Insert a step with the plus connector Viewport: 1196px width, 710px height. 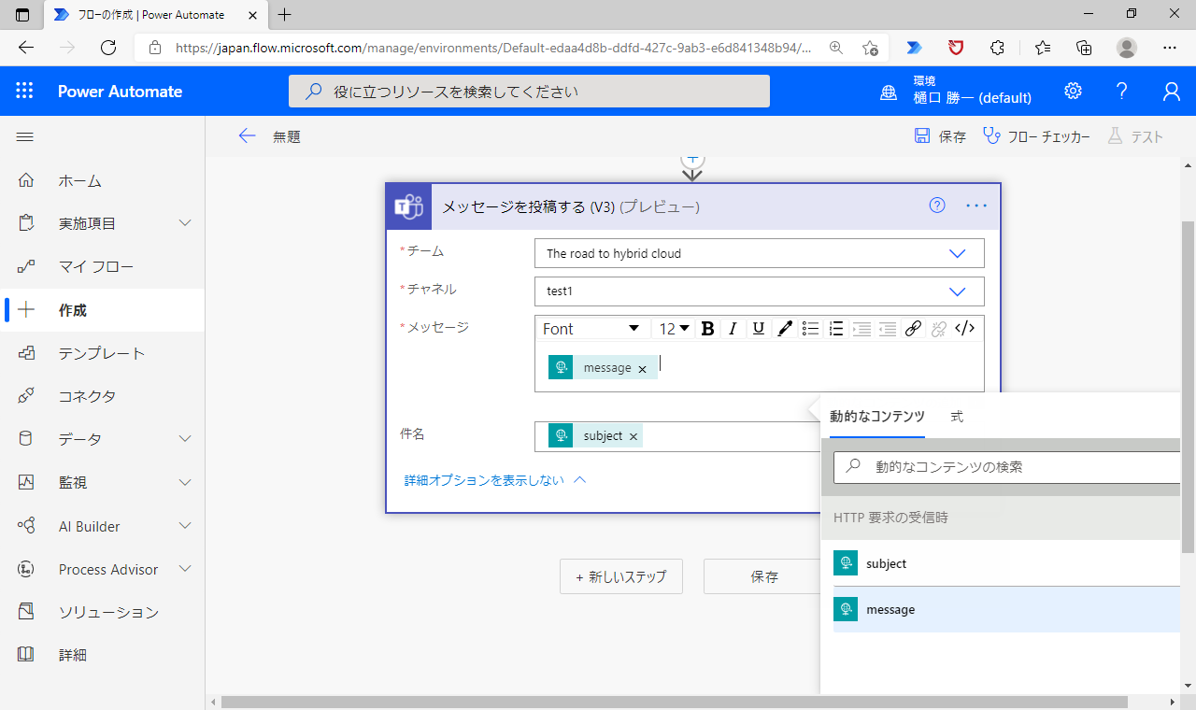point(692,162)
